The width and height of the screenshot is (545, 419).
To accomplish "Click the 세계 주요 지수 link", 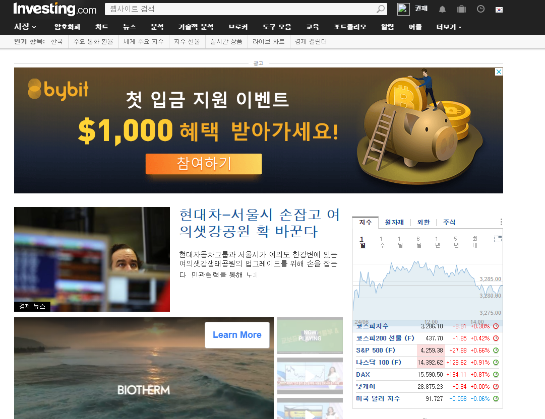I will pos(143,42).
